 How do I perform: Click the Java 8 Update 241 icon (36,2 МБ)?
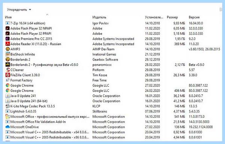pyautogui.click(x=7, y=96)
